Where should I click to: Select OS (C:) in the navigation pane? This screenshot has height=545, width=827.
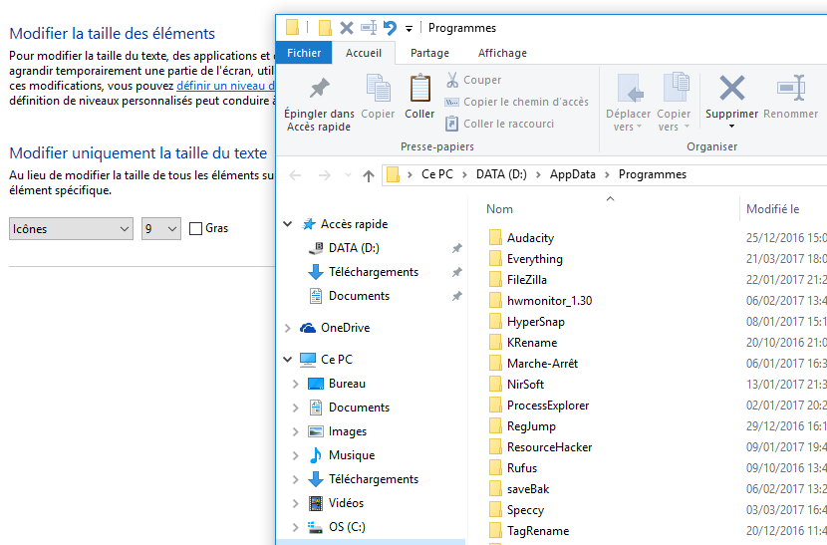coord(347,527)
